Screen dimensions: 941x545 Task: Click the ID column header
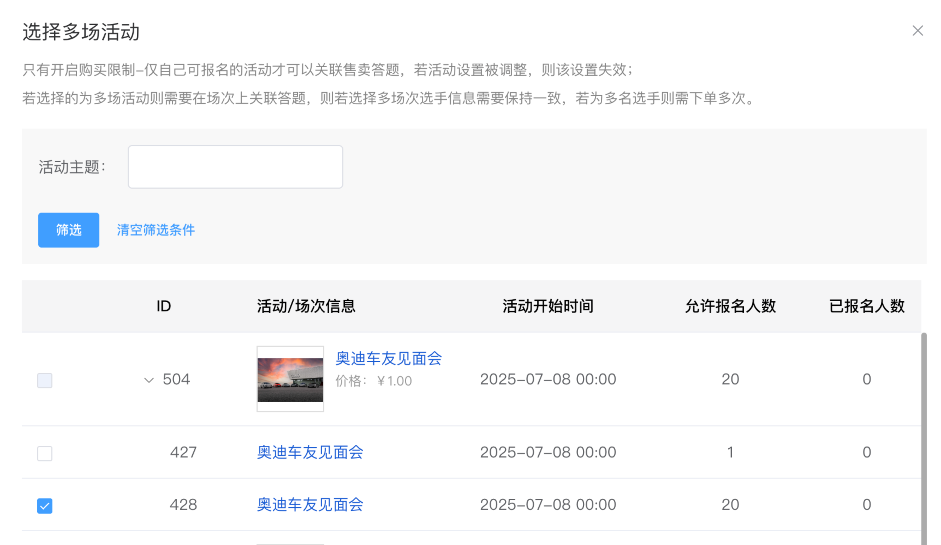pos(163,306)
